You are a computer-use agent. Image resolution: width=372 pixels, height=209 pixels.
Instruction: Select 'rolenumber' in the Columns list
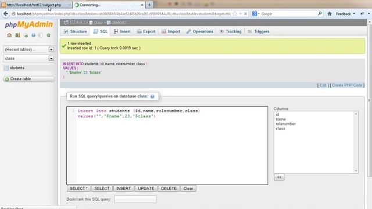(x=285, y=124)
